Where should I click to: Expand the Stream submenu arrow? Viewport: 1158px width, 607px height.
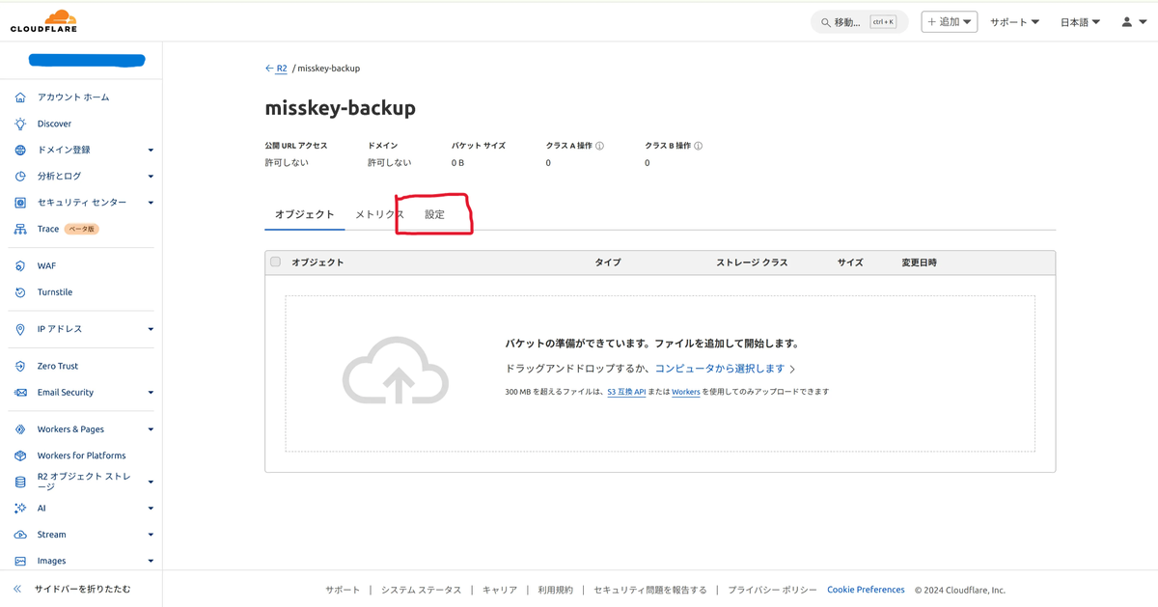pyautogui.click(x=151, y=535)
